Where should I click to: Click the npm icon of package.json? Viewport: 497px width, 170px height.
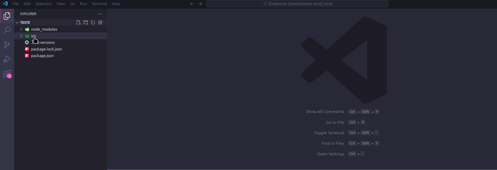click(x=27, y=56)
